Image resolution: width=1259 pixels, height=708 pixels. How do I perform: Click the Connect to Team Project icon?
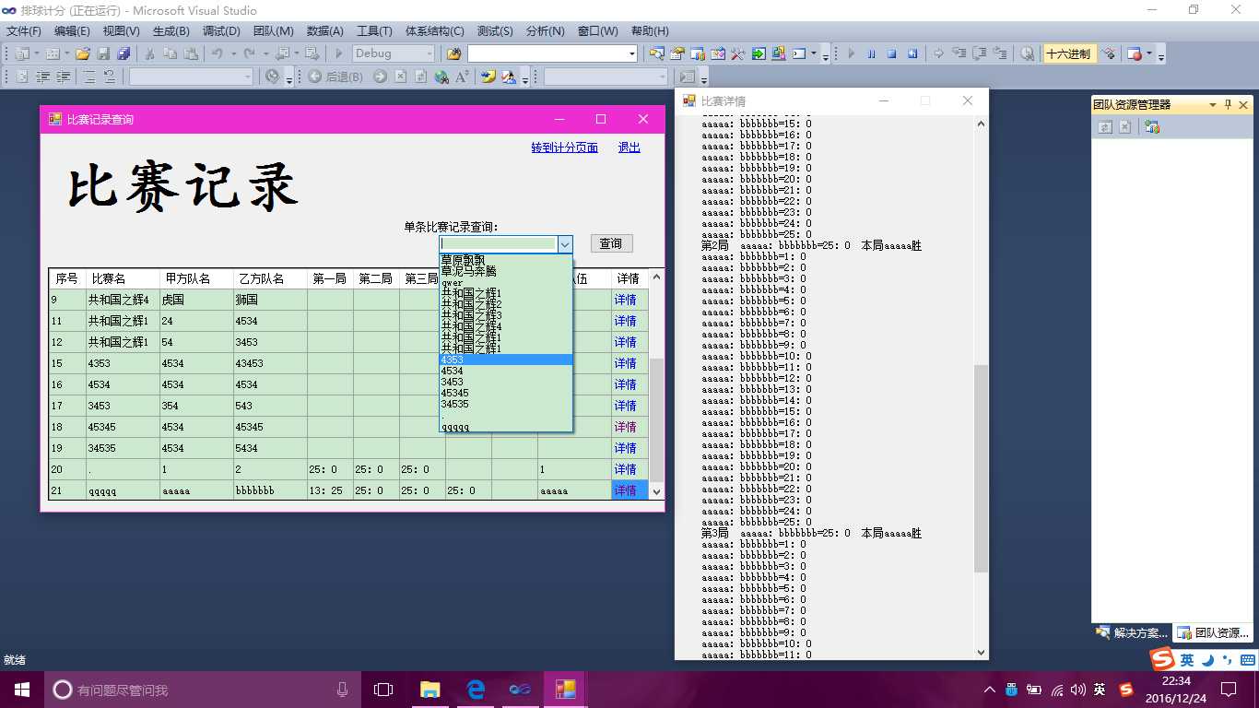(x=1152, y=127)
